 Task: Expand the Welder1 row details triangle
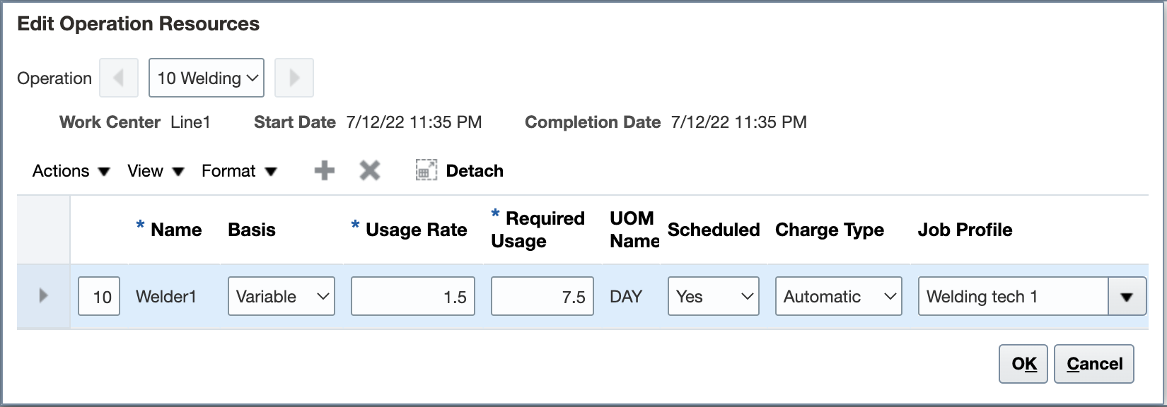tap(43, 296)
